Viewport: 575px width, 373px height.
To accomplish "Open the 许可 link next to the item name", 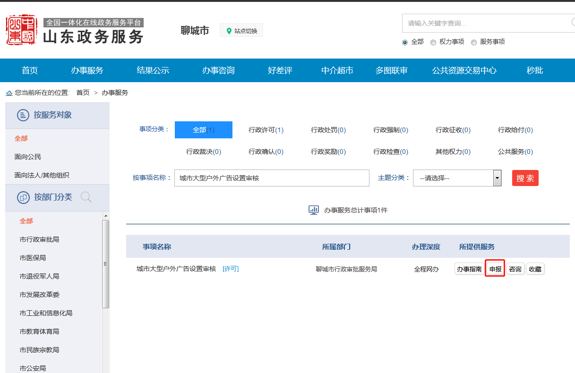I will pos(231,269).
